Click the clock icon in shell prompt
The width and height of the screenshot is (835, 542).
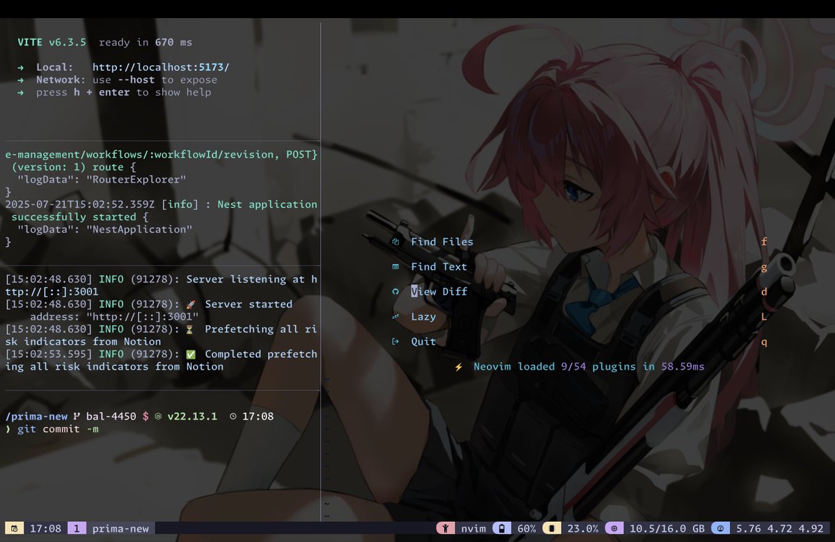click(233, 417)
